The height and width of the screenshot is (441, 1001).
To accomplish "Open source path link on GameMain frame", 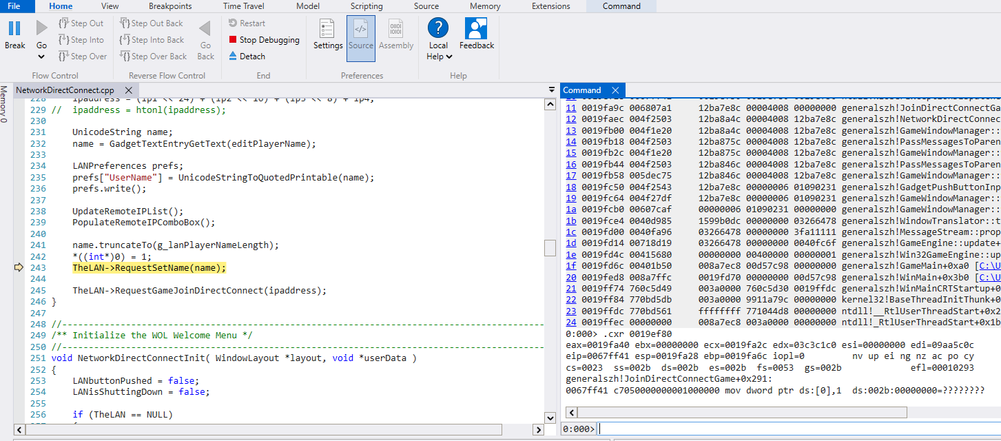I will pyautogui.click(x=991, y=266).
